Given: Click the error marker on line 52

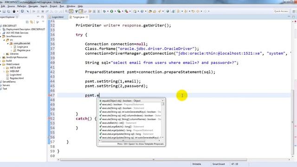Looking at the screenshot, I should click(x=49, y=119).
